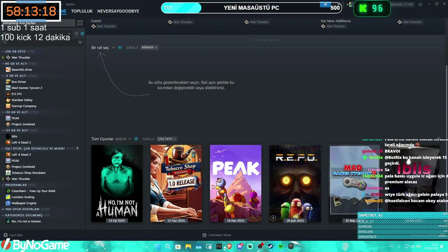Screen dimensions: 448x252
Task: Click the taskbar search magnifier icon
Action: (168, 246)
